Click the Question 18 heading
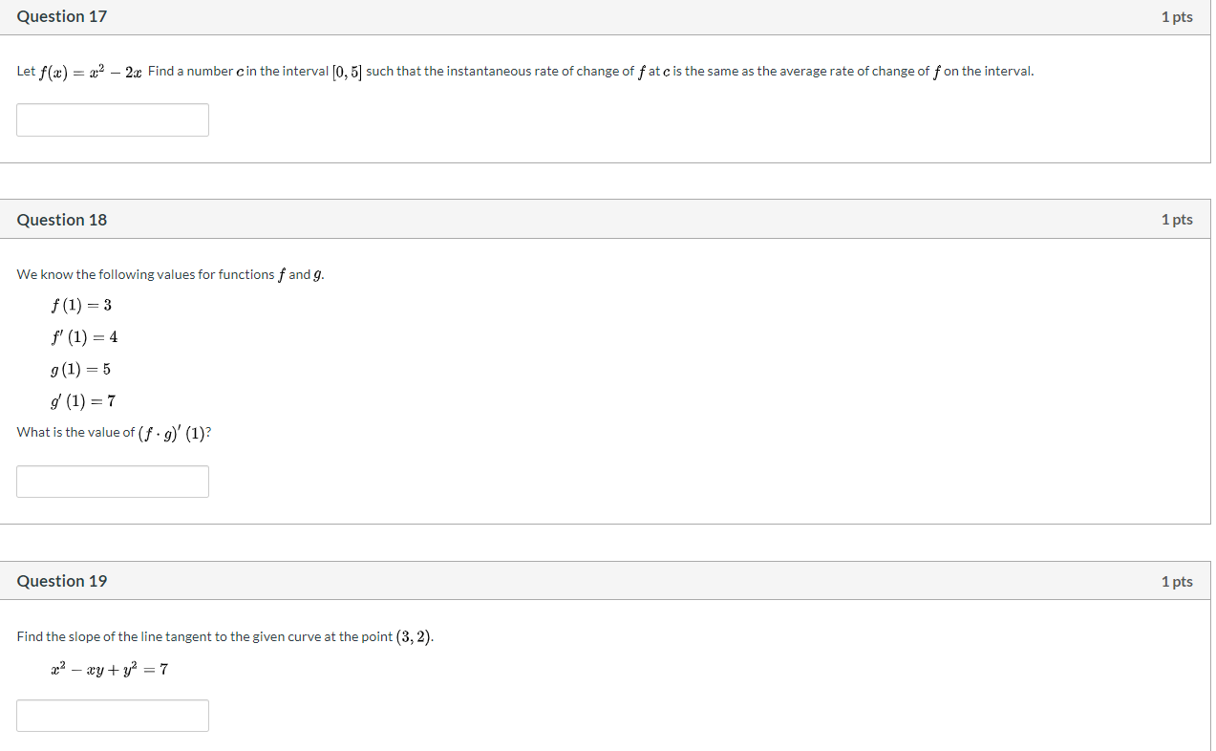The width and height of the screenshot is (1216, 751). pyautogui.click(x=62, y=220)
